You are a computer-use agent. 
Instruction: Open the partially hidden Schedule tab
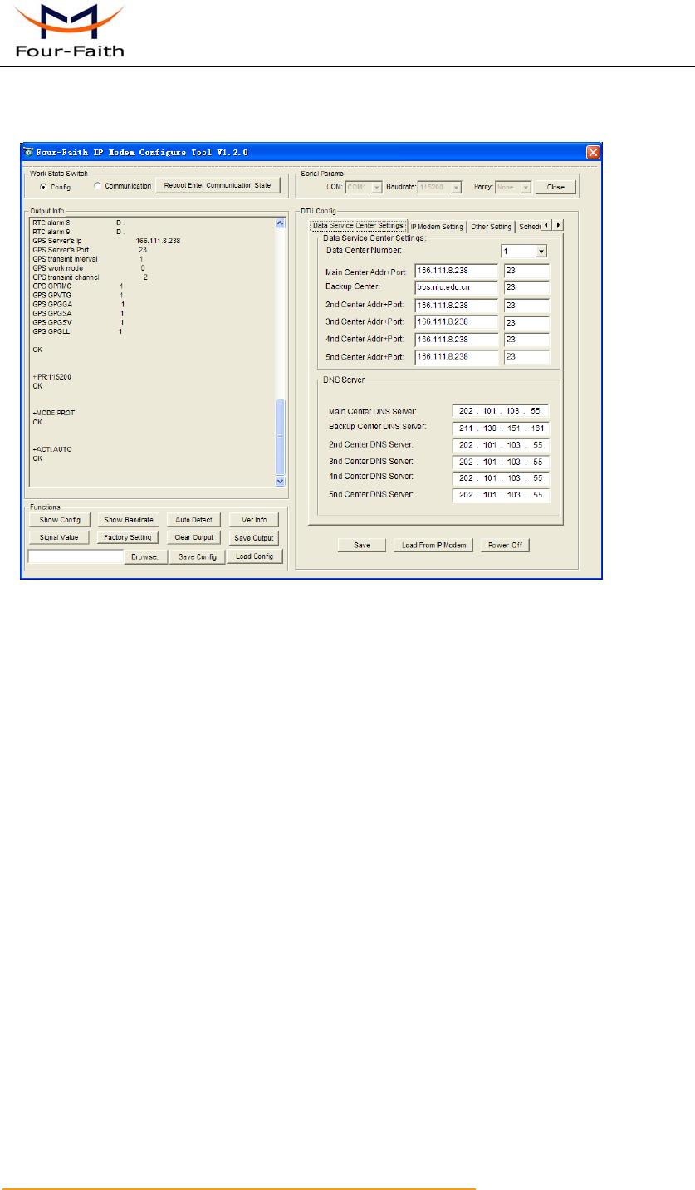point(528,227)
